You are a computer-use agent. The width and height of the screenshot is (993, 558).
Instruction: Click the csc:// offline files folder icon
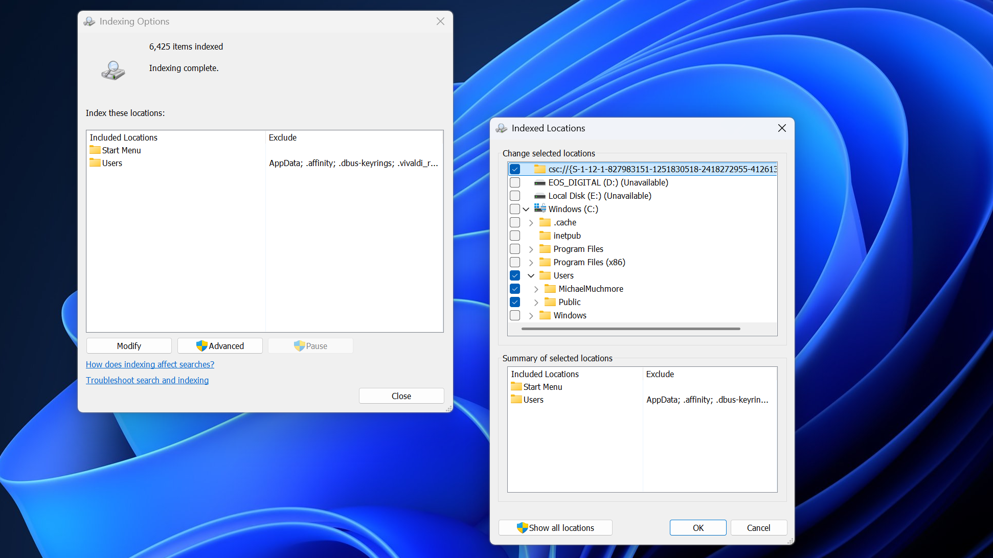(540, 169)
